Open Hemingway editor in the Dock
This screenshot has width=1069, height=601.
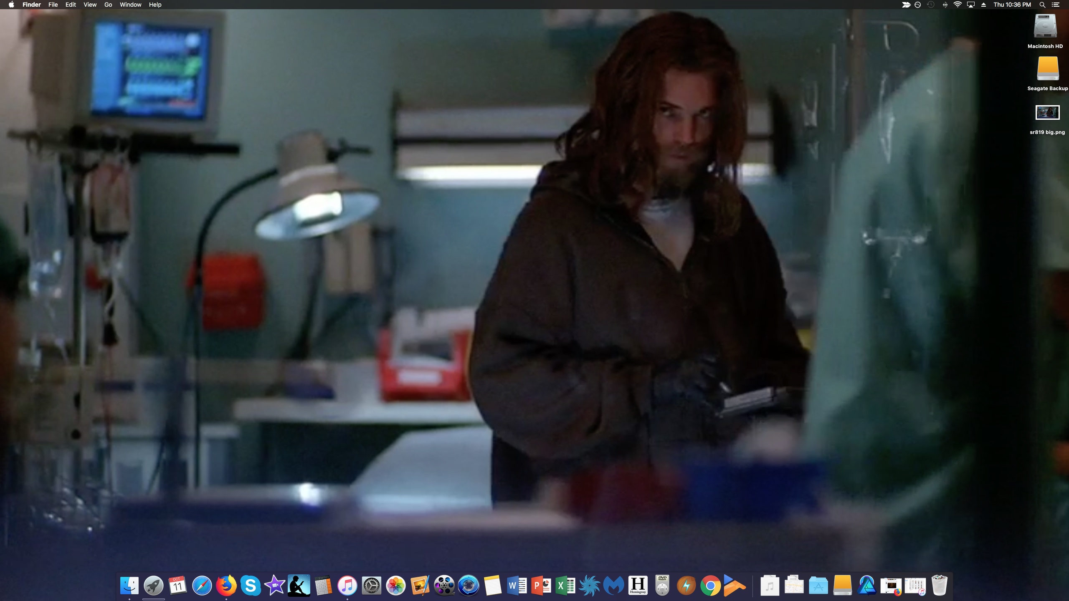[638, 586]
